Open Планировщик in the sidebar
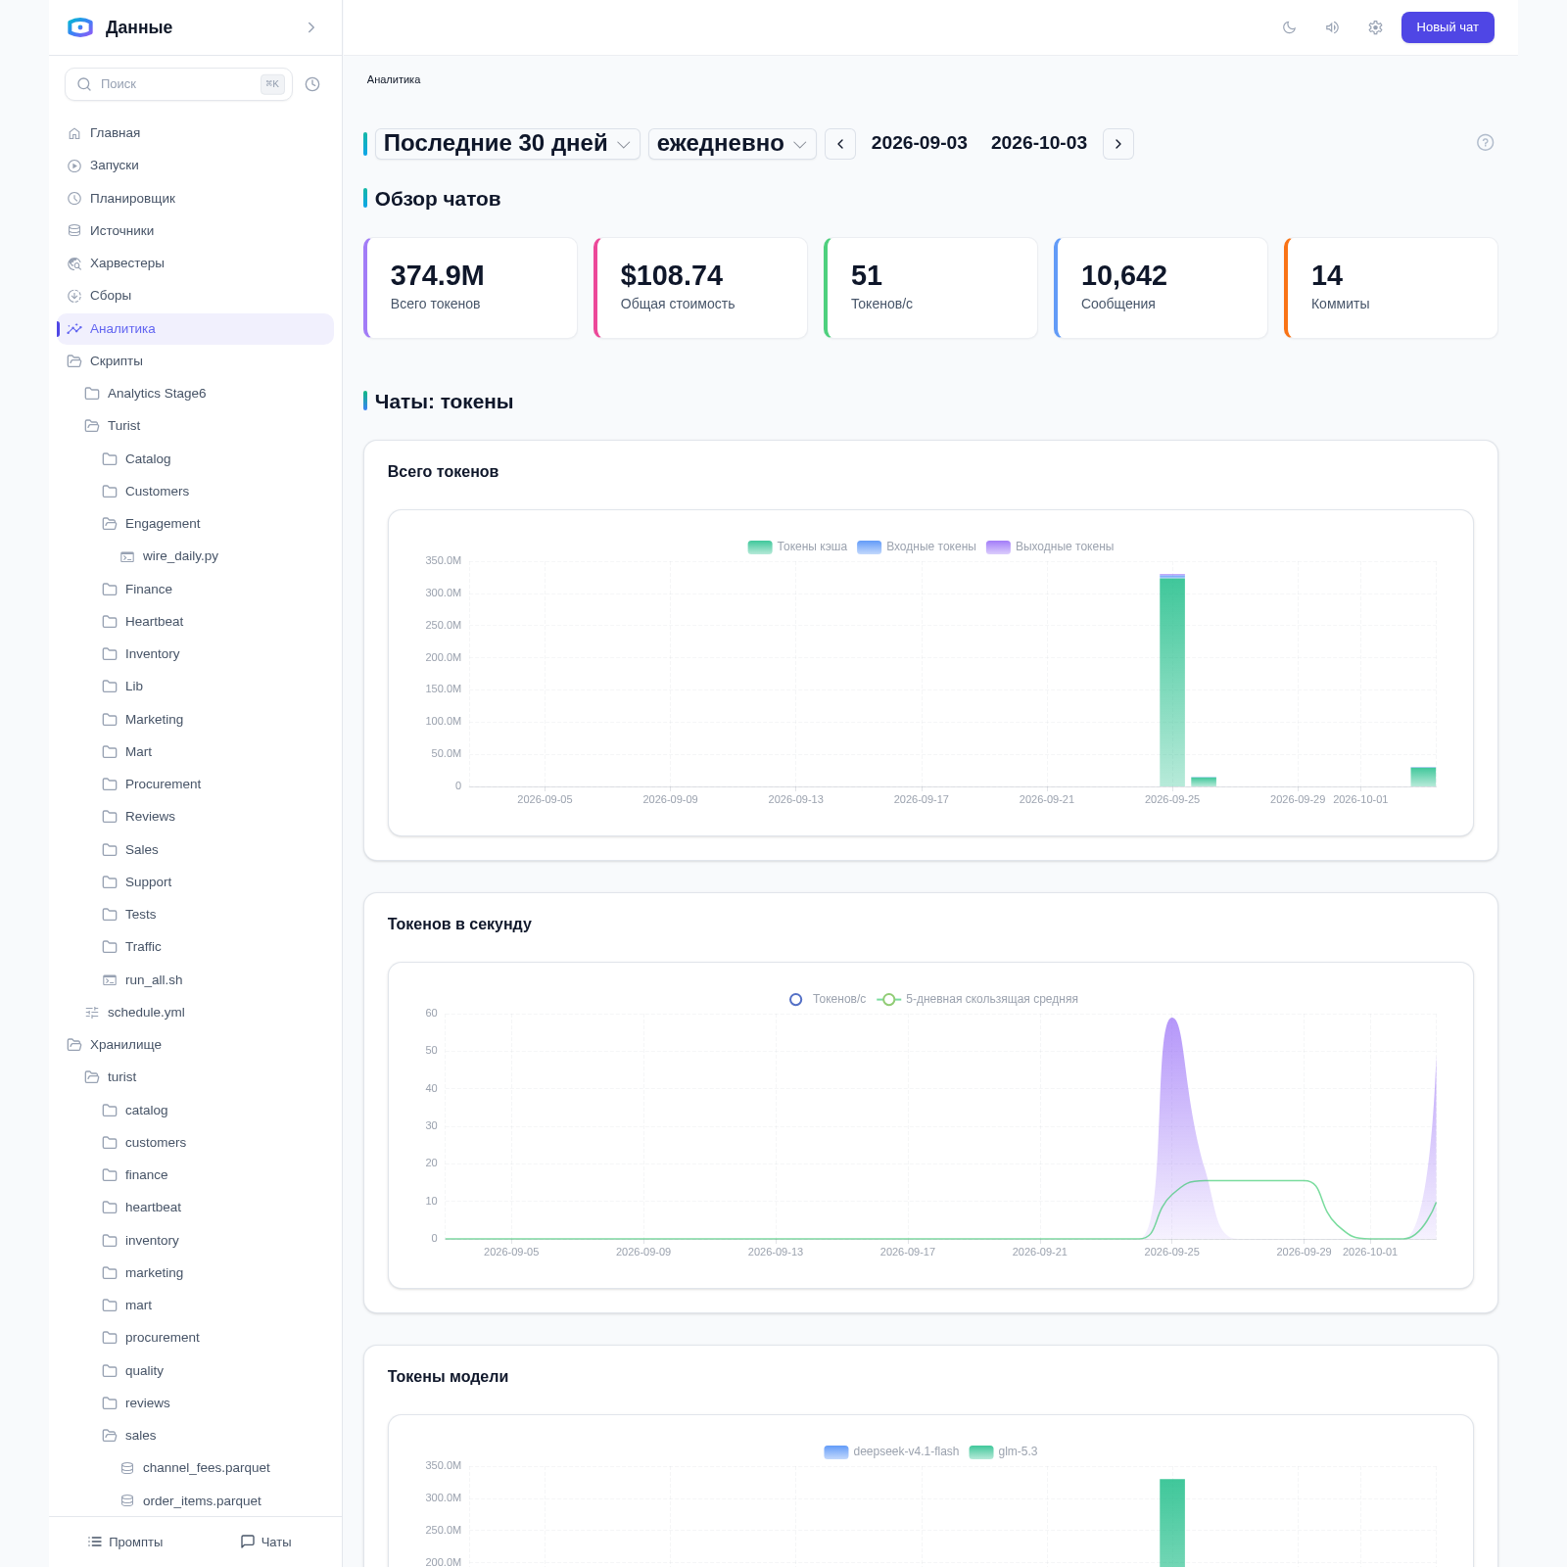This screenshot has height=1567, width=1567. click(196, 199)
